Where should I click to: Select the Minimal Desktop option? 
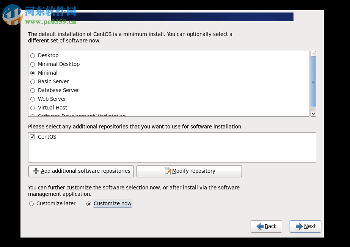point(33,64)
